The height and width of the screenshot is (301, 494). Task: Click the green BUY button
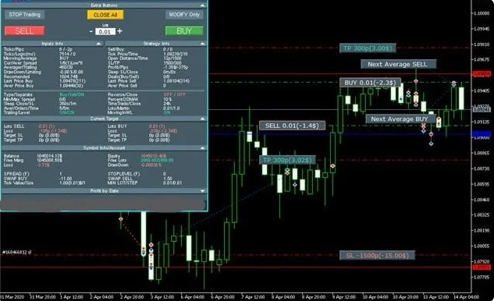[184, 31]
